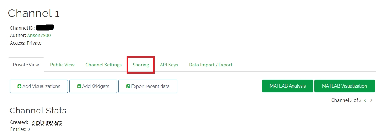Screen dimensions: 387x138
Task: Go to previous channel with left chevron
Action: coord(365,100)
